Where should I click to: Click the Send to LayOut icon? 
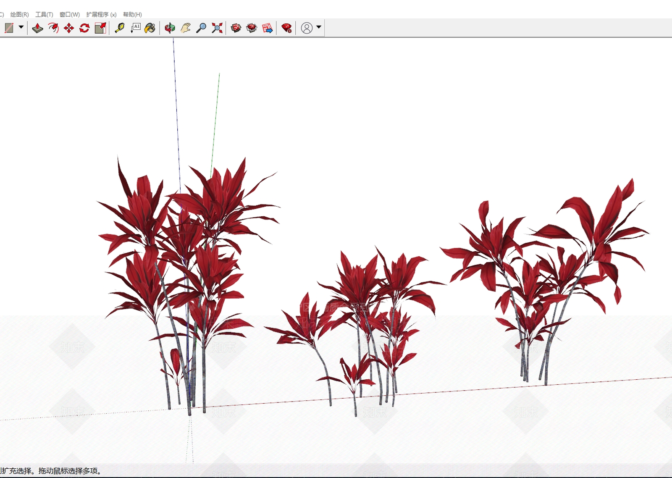click(267, 28)
